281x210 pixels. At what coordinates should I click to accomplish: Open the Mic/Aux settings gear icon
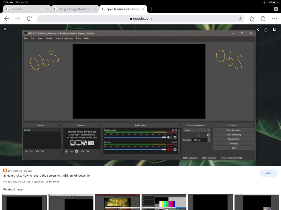pyautogui.click(x=175, y=149)
